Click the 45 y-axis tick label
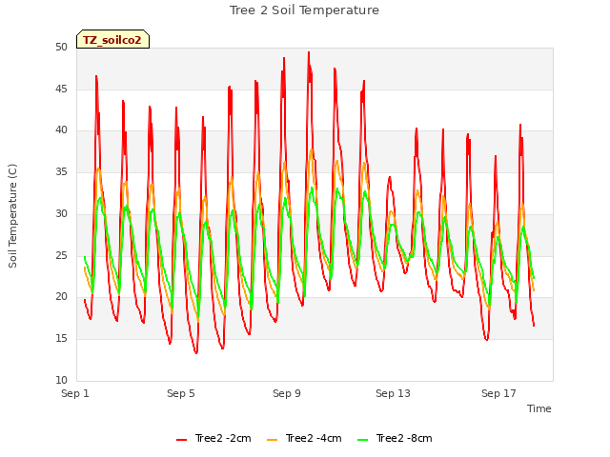 coord(61,89)
